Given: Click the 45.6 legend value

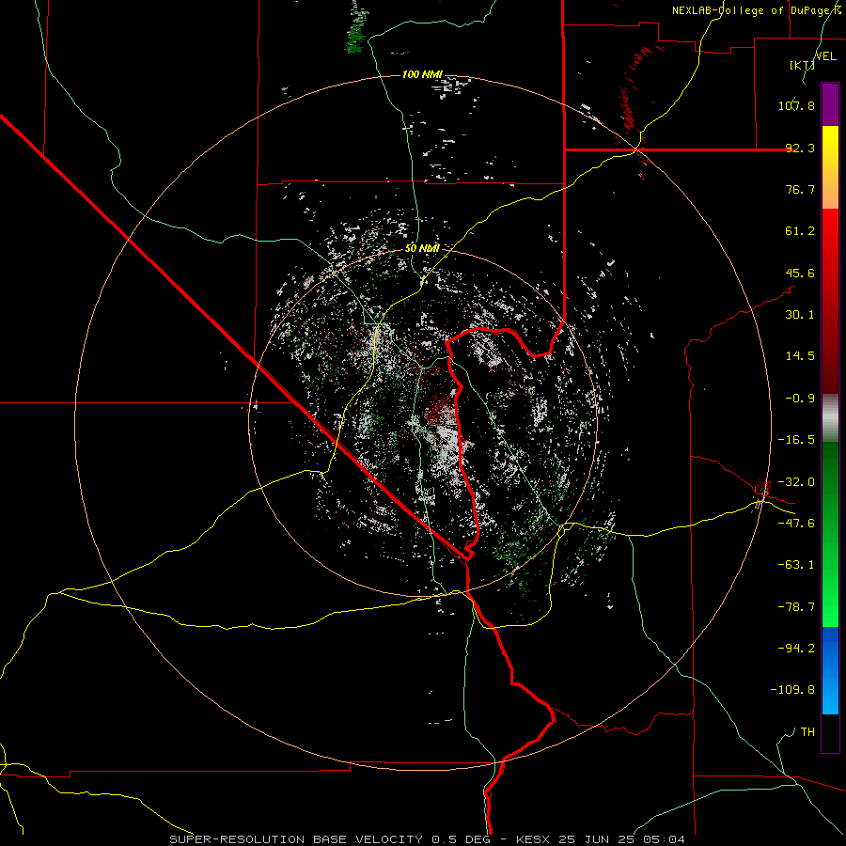Looking at the screenshot, I should [800, 273].
